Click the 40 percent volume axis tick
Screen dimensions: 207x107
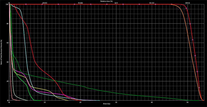tap(7, 62)
